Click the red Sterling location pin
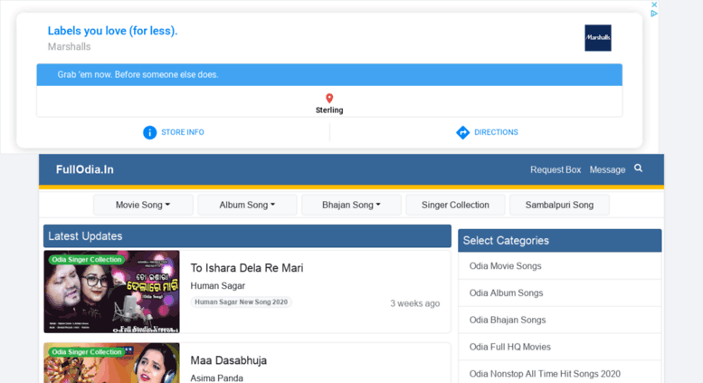703x383 pixels. [x=329, y=98]
